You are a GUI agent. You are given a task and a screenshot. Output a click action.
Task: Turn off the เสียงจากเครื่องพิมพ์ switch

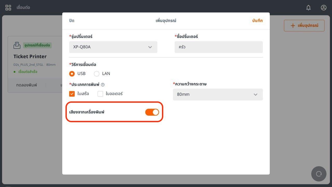pyautogui.click(x=152, y=112)
